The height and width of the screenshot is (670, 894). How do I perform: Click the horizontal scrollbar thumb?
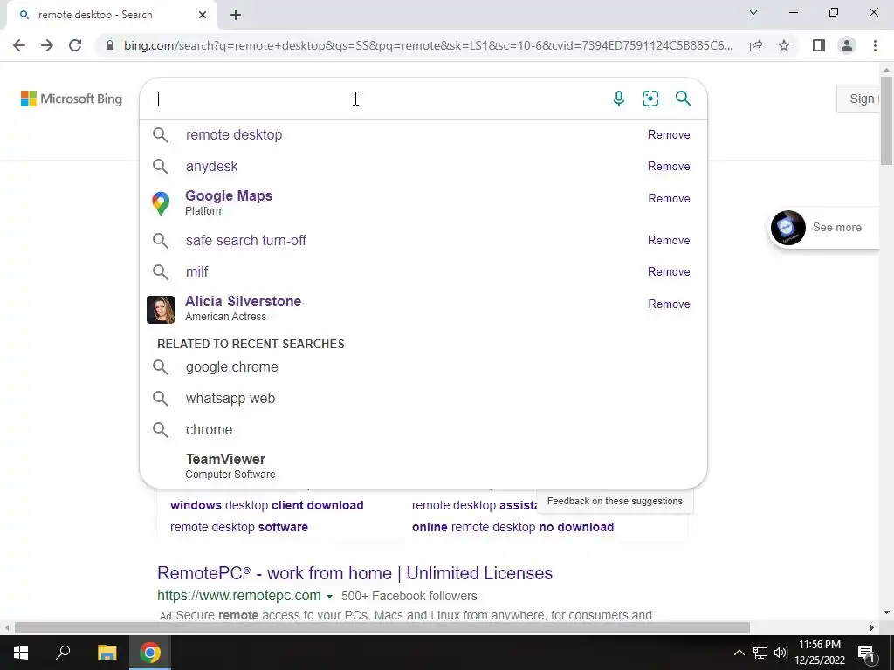(x=382, y=628)
